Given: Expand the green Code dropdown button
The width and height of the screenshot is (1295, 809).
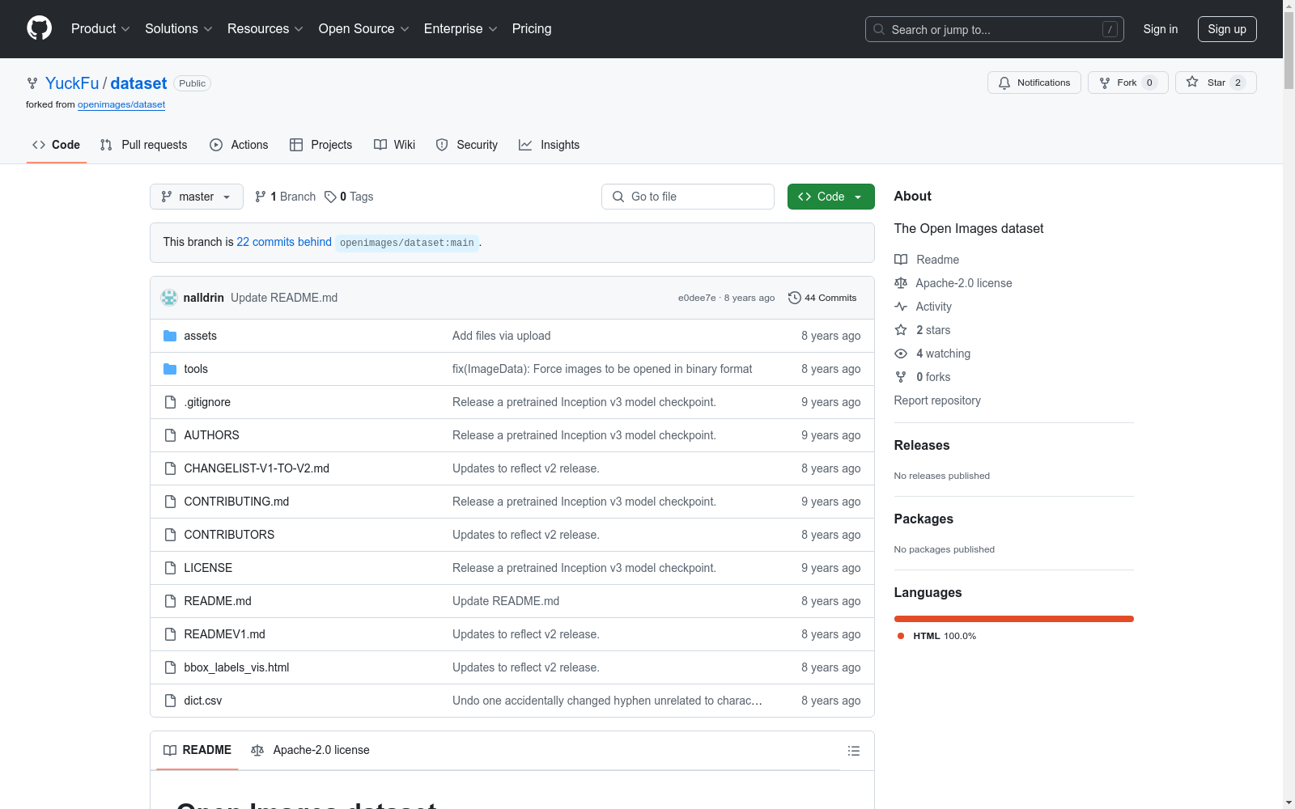Looking at the screenshot, I should pyautogui.click(x=831, y=197).
